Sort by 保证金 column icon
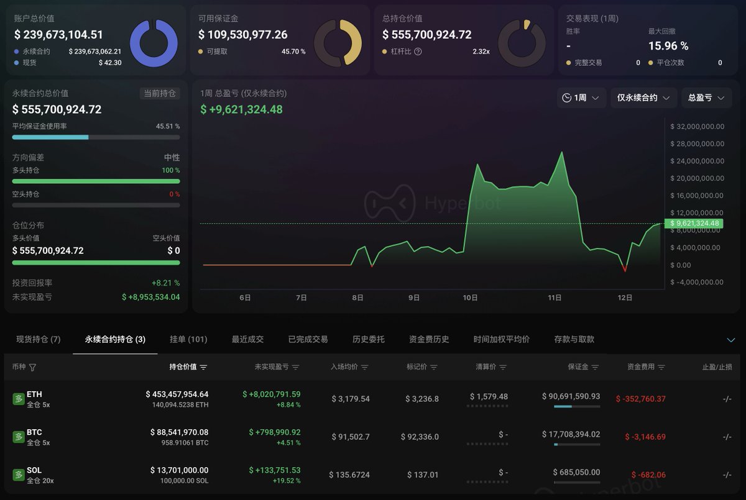 click(595, 367)
